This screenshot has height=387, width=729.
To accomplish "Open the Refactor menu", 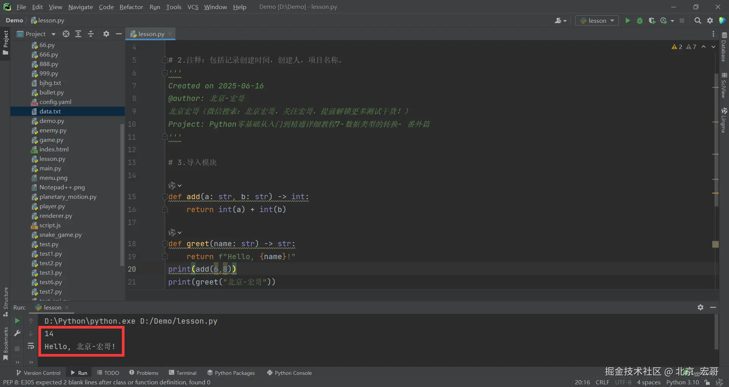I will pyautogui.click(x=131, y=7).
